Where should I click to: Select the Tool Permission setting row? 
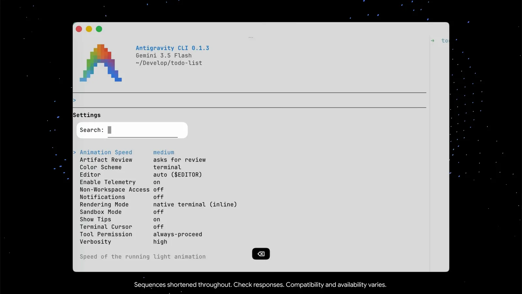[x=141, y=235]
